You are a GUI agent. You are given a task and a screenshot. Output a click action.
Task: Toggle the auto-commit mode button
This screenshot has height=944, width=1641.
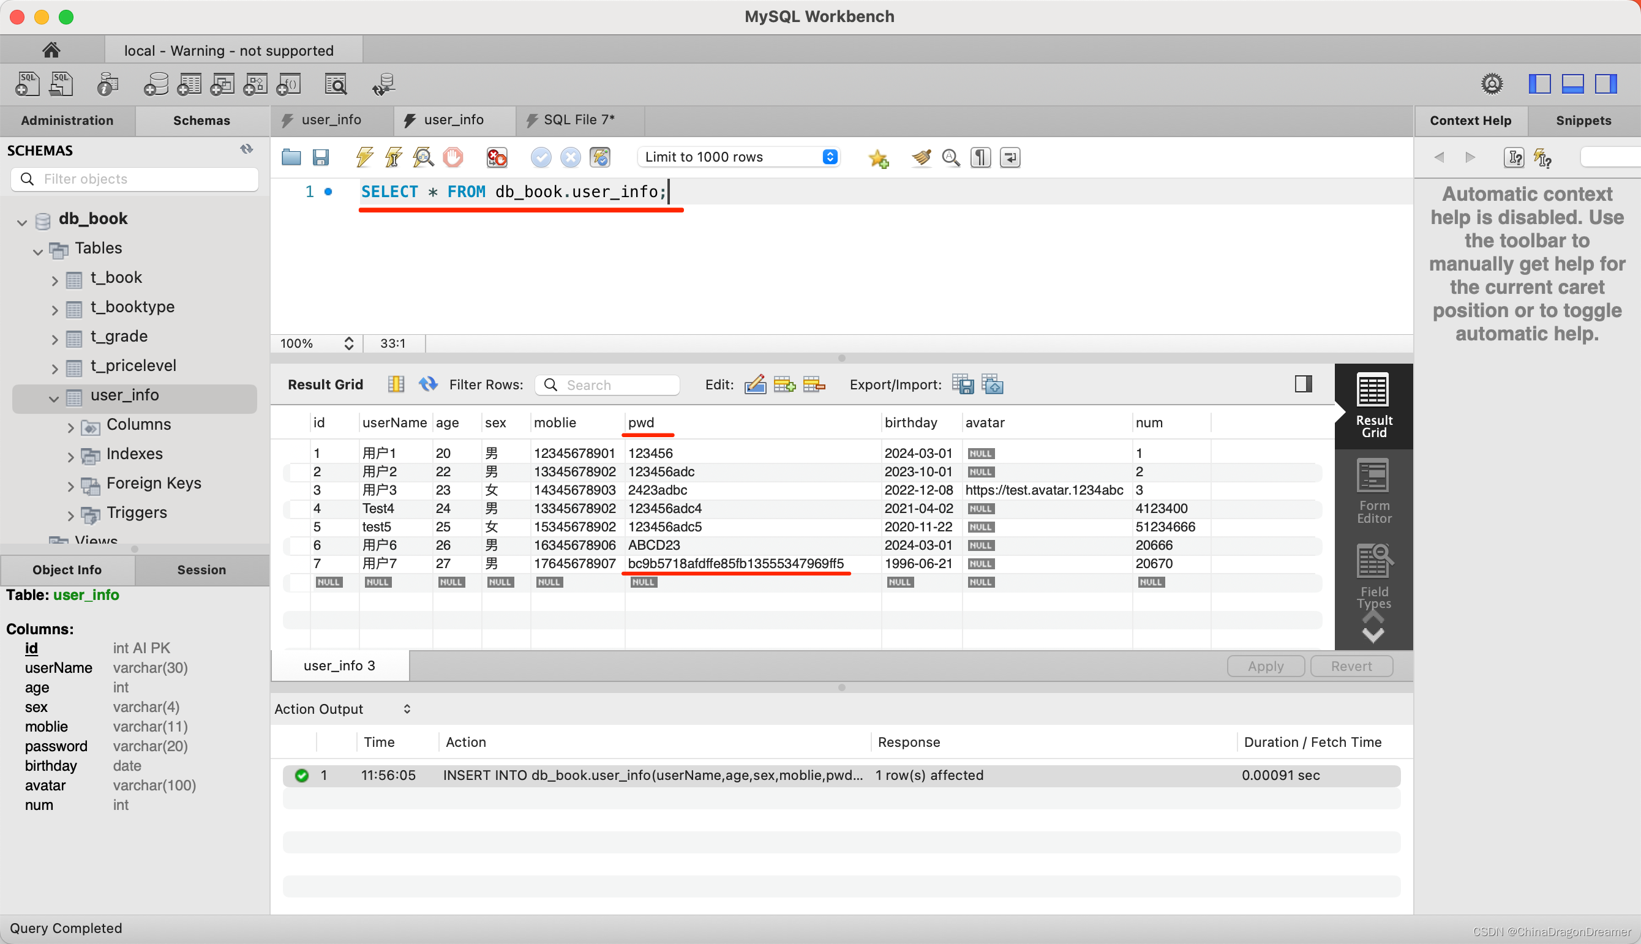tap(599, 157)
